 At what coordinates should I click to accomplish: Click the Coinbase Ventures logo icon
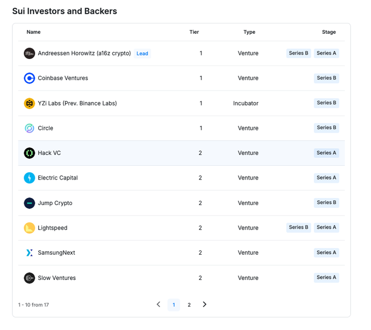pos(29,78)
